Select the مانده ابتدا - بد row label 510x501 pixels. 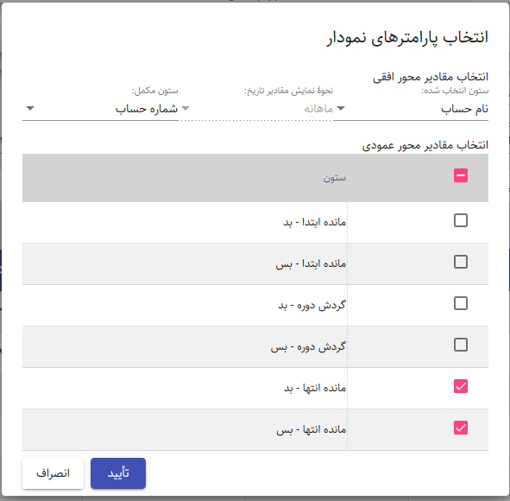[314, 222]
